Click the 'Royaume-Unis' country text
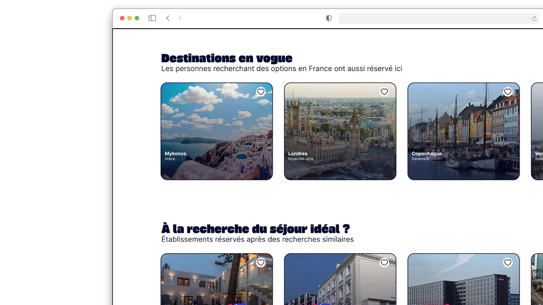The image size is (543, 305). (300, 159)
